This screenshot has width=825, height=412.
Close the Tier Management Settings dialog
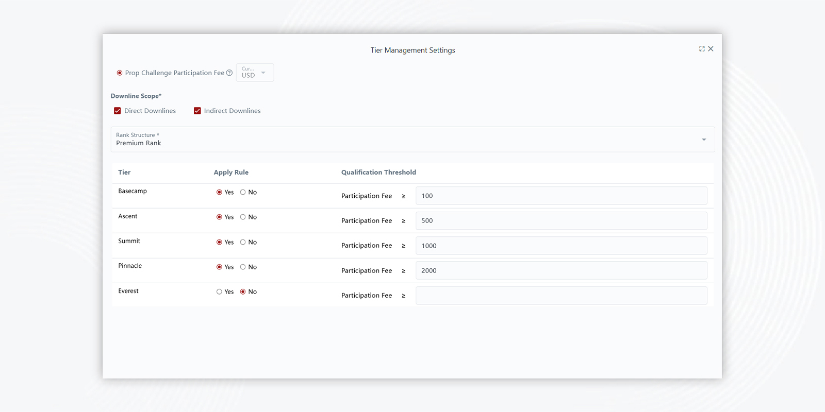point(711,49)
